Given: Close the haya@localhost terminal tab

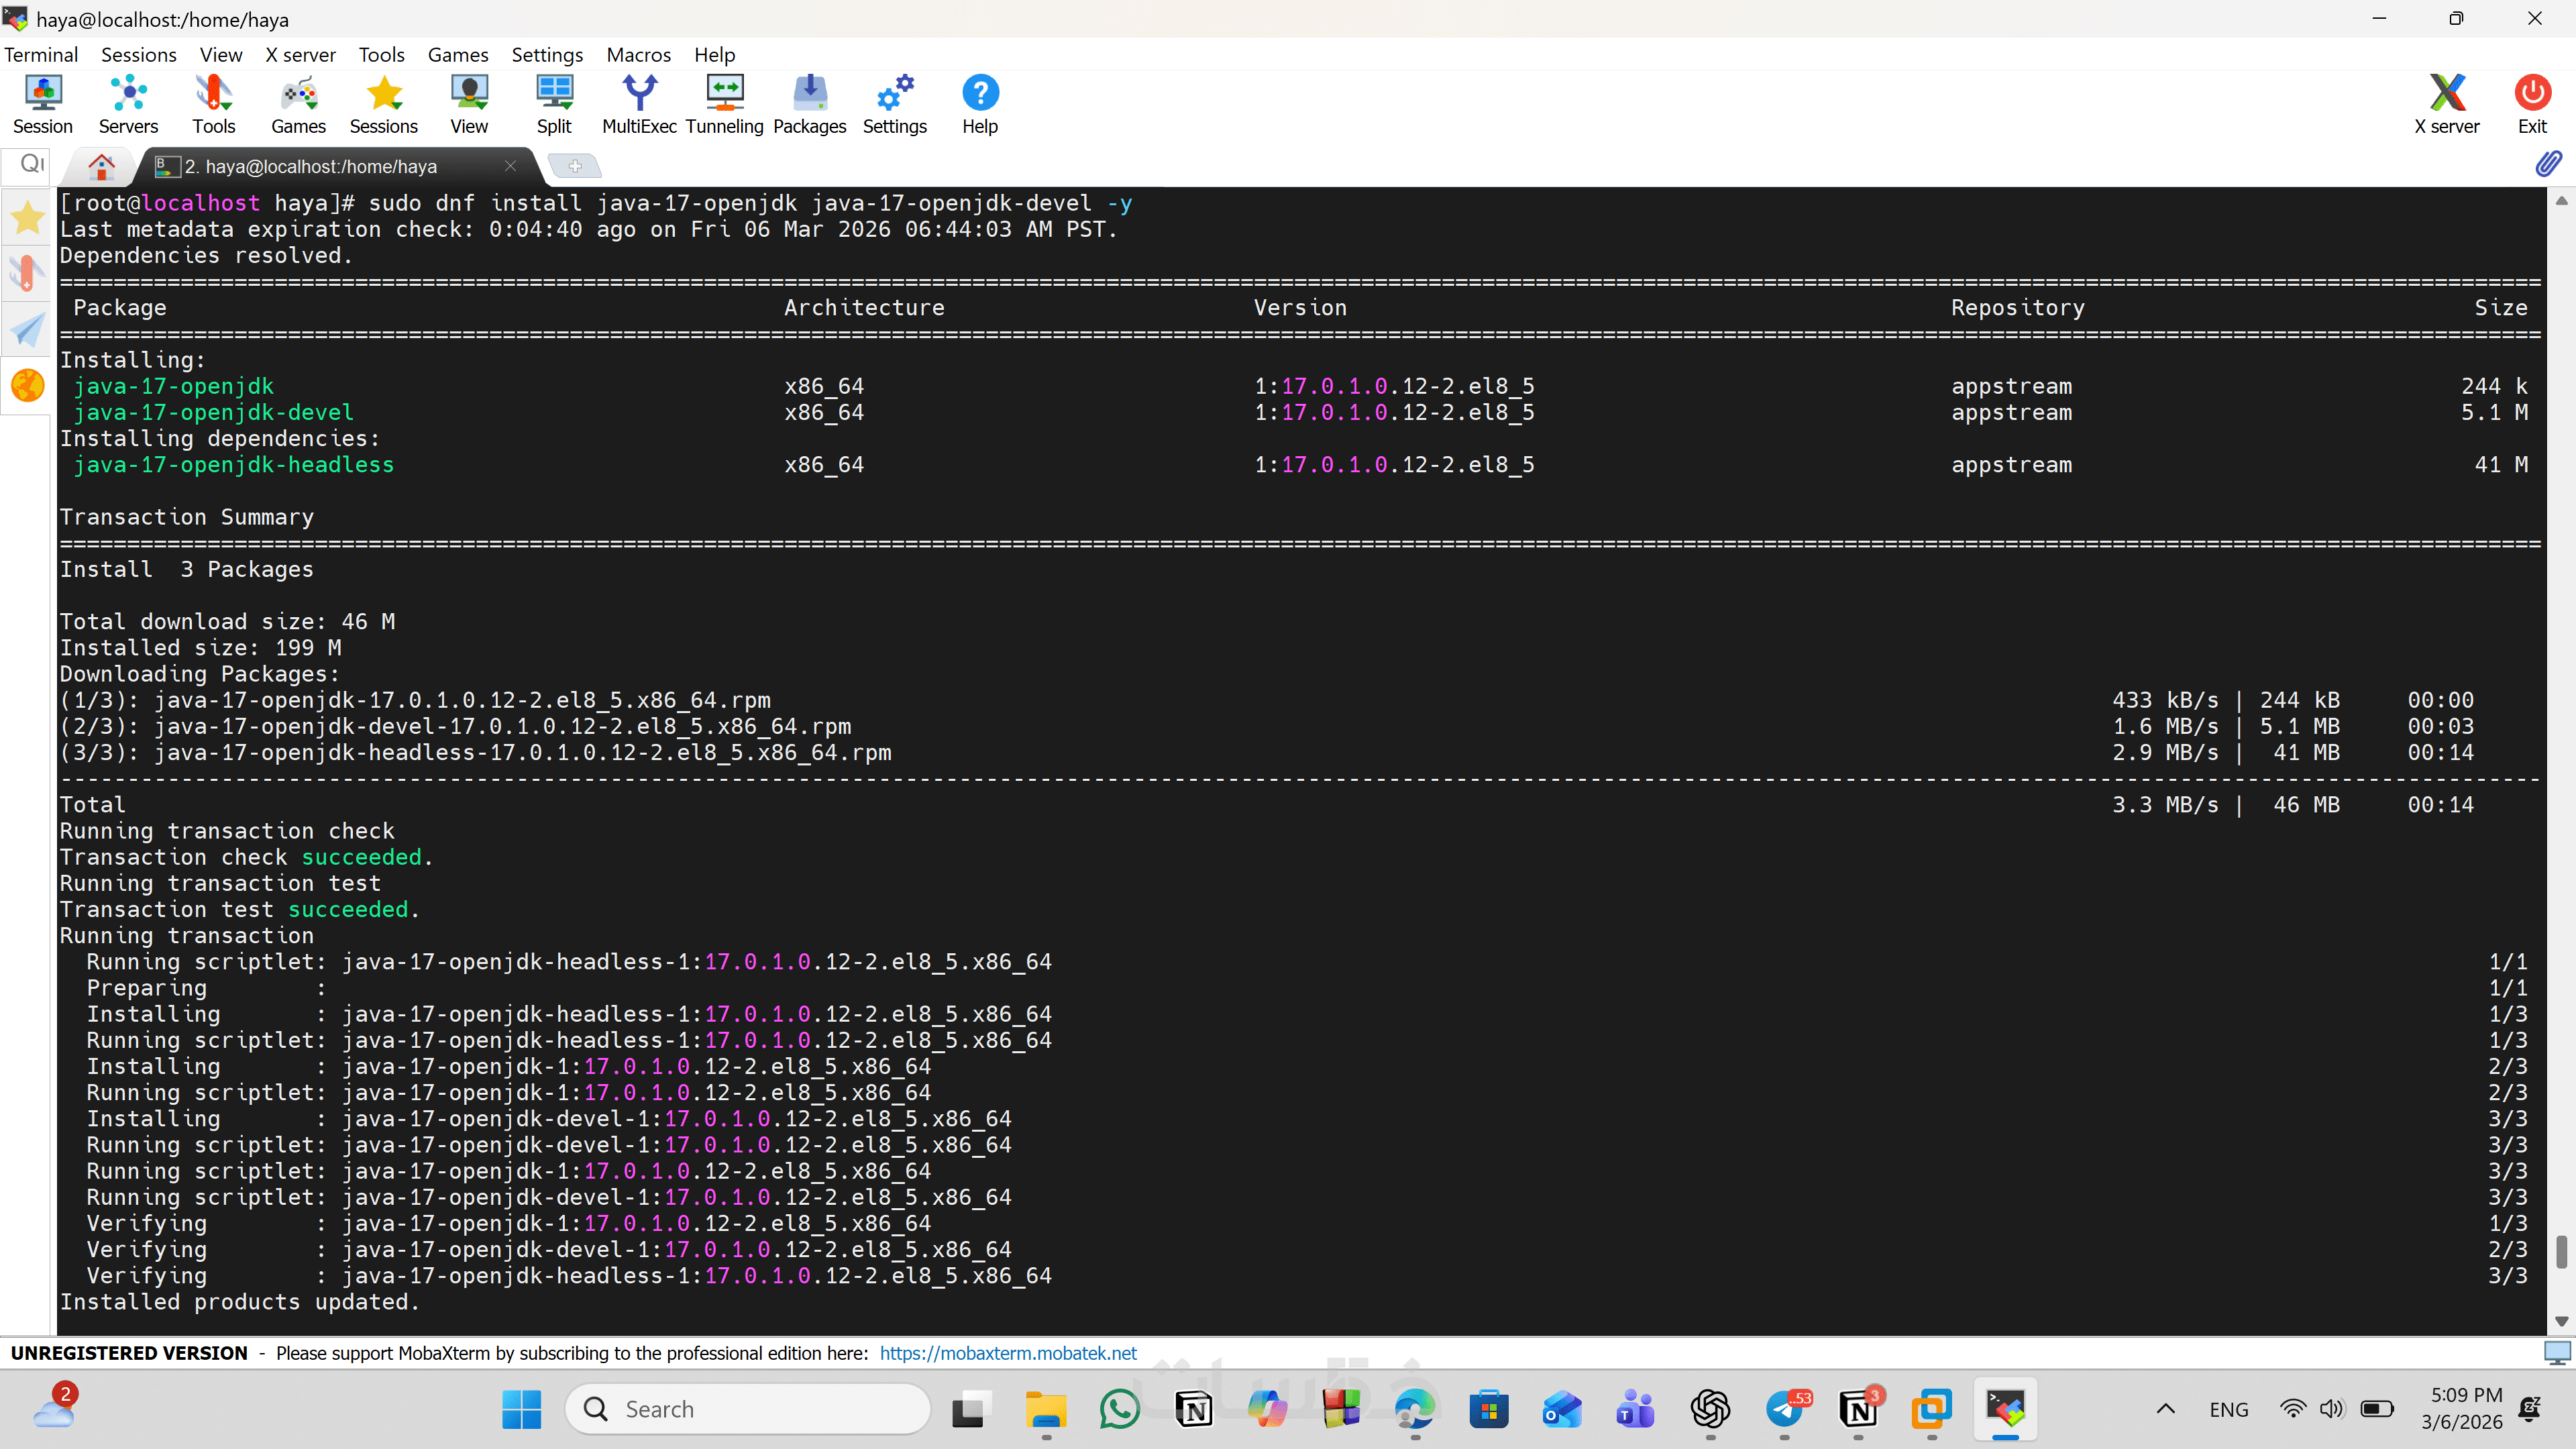Looking at the screenshot, I should pos(510,166).
